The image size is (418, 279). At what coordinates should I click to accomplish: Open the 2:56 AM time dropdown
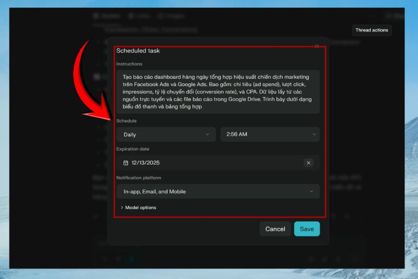coord(270,134)
